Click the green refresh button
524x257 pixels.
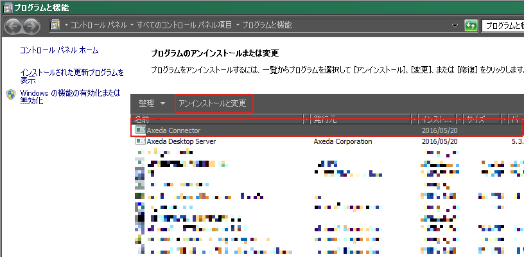[471, 26]
